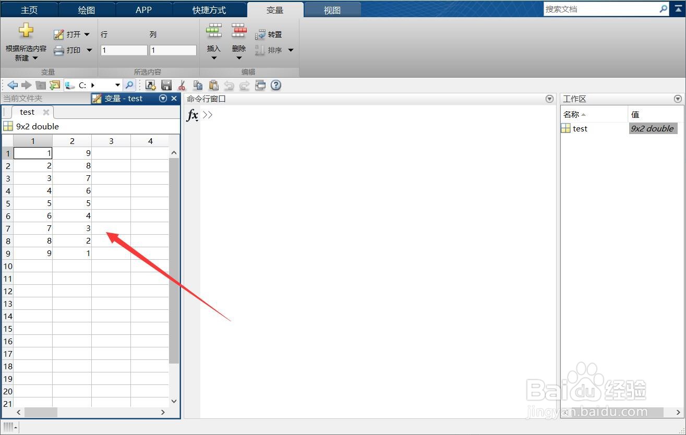Sort workspace by 名称 column header
Viewport: 686px width, 435px height.
click(x=594, y=114)
